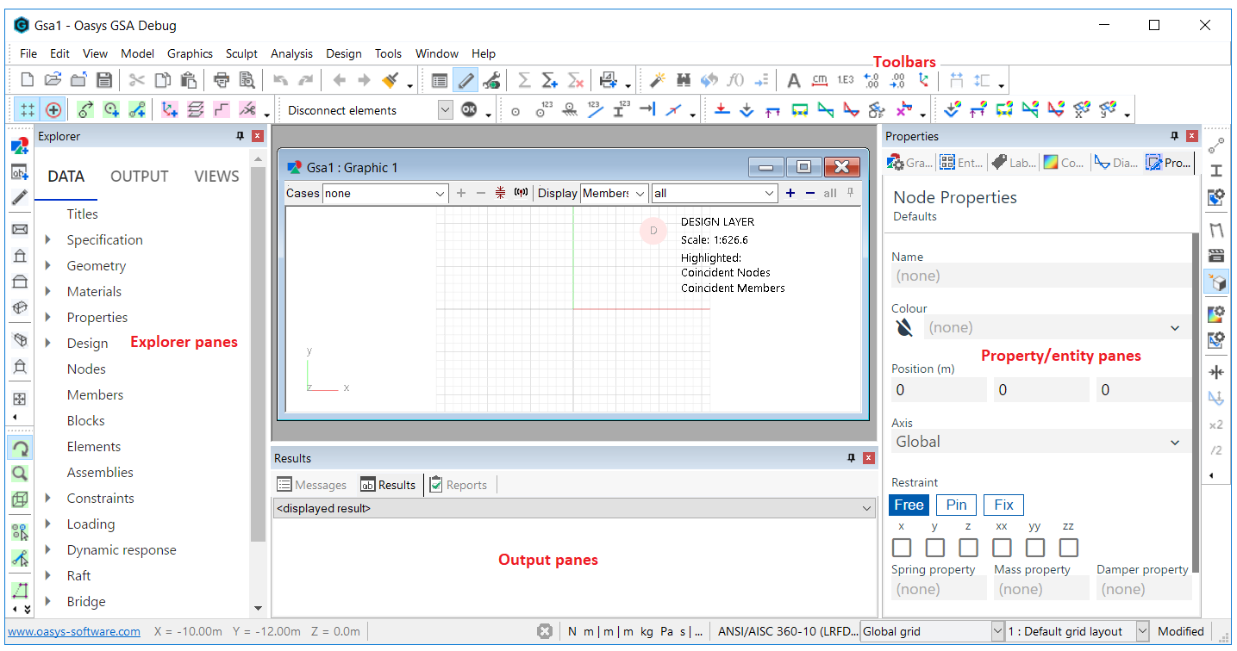This screenshot has height=651, width=1237.
Task: Click the Pin restraint button
Action: pos(956,505)
